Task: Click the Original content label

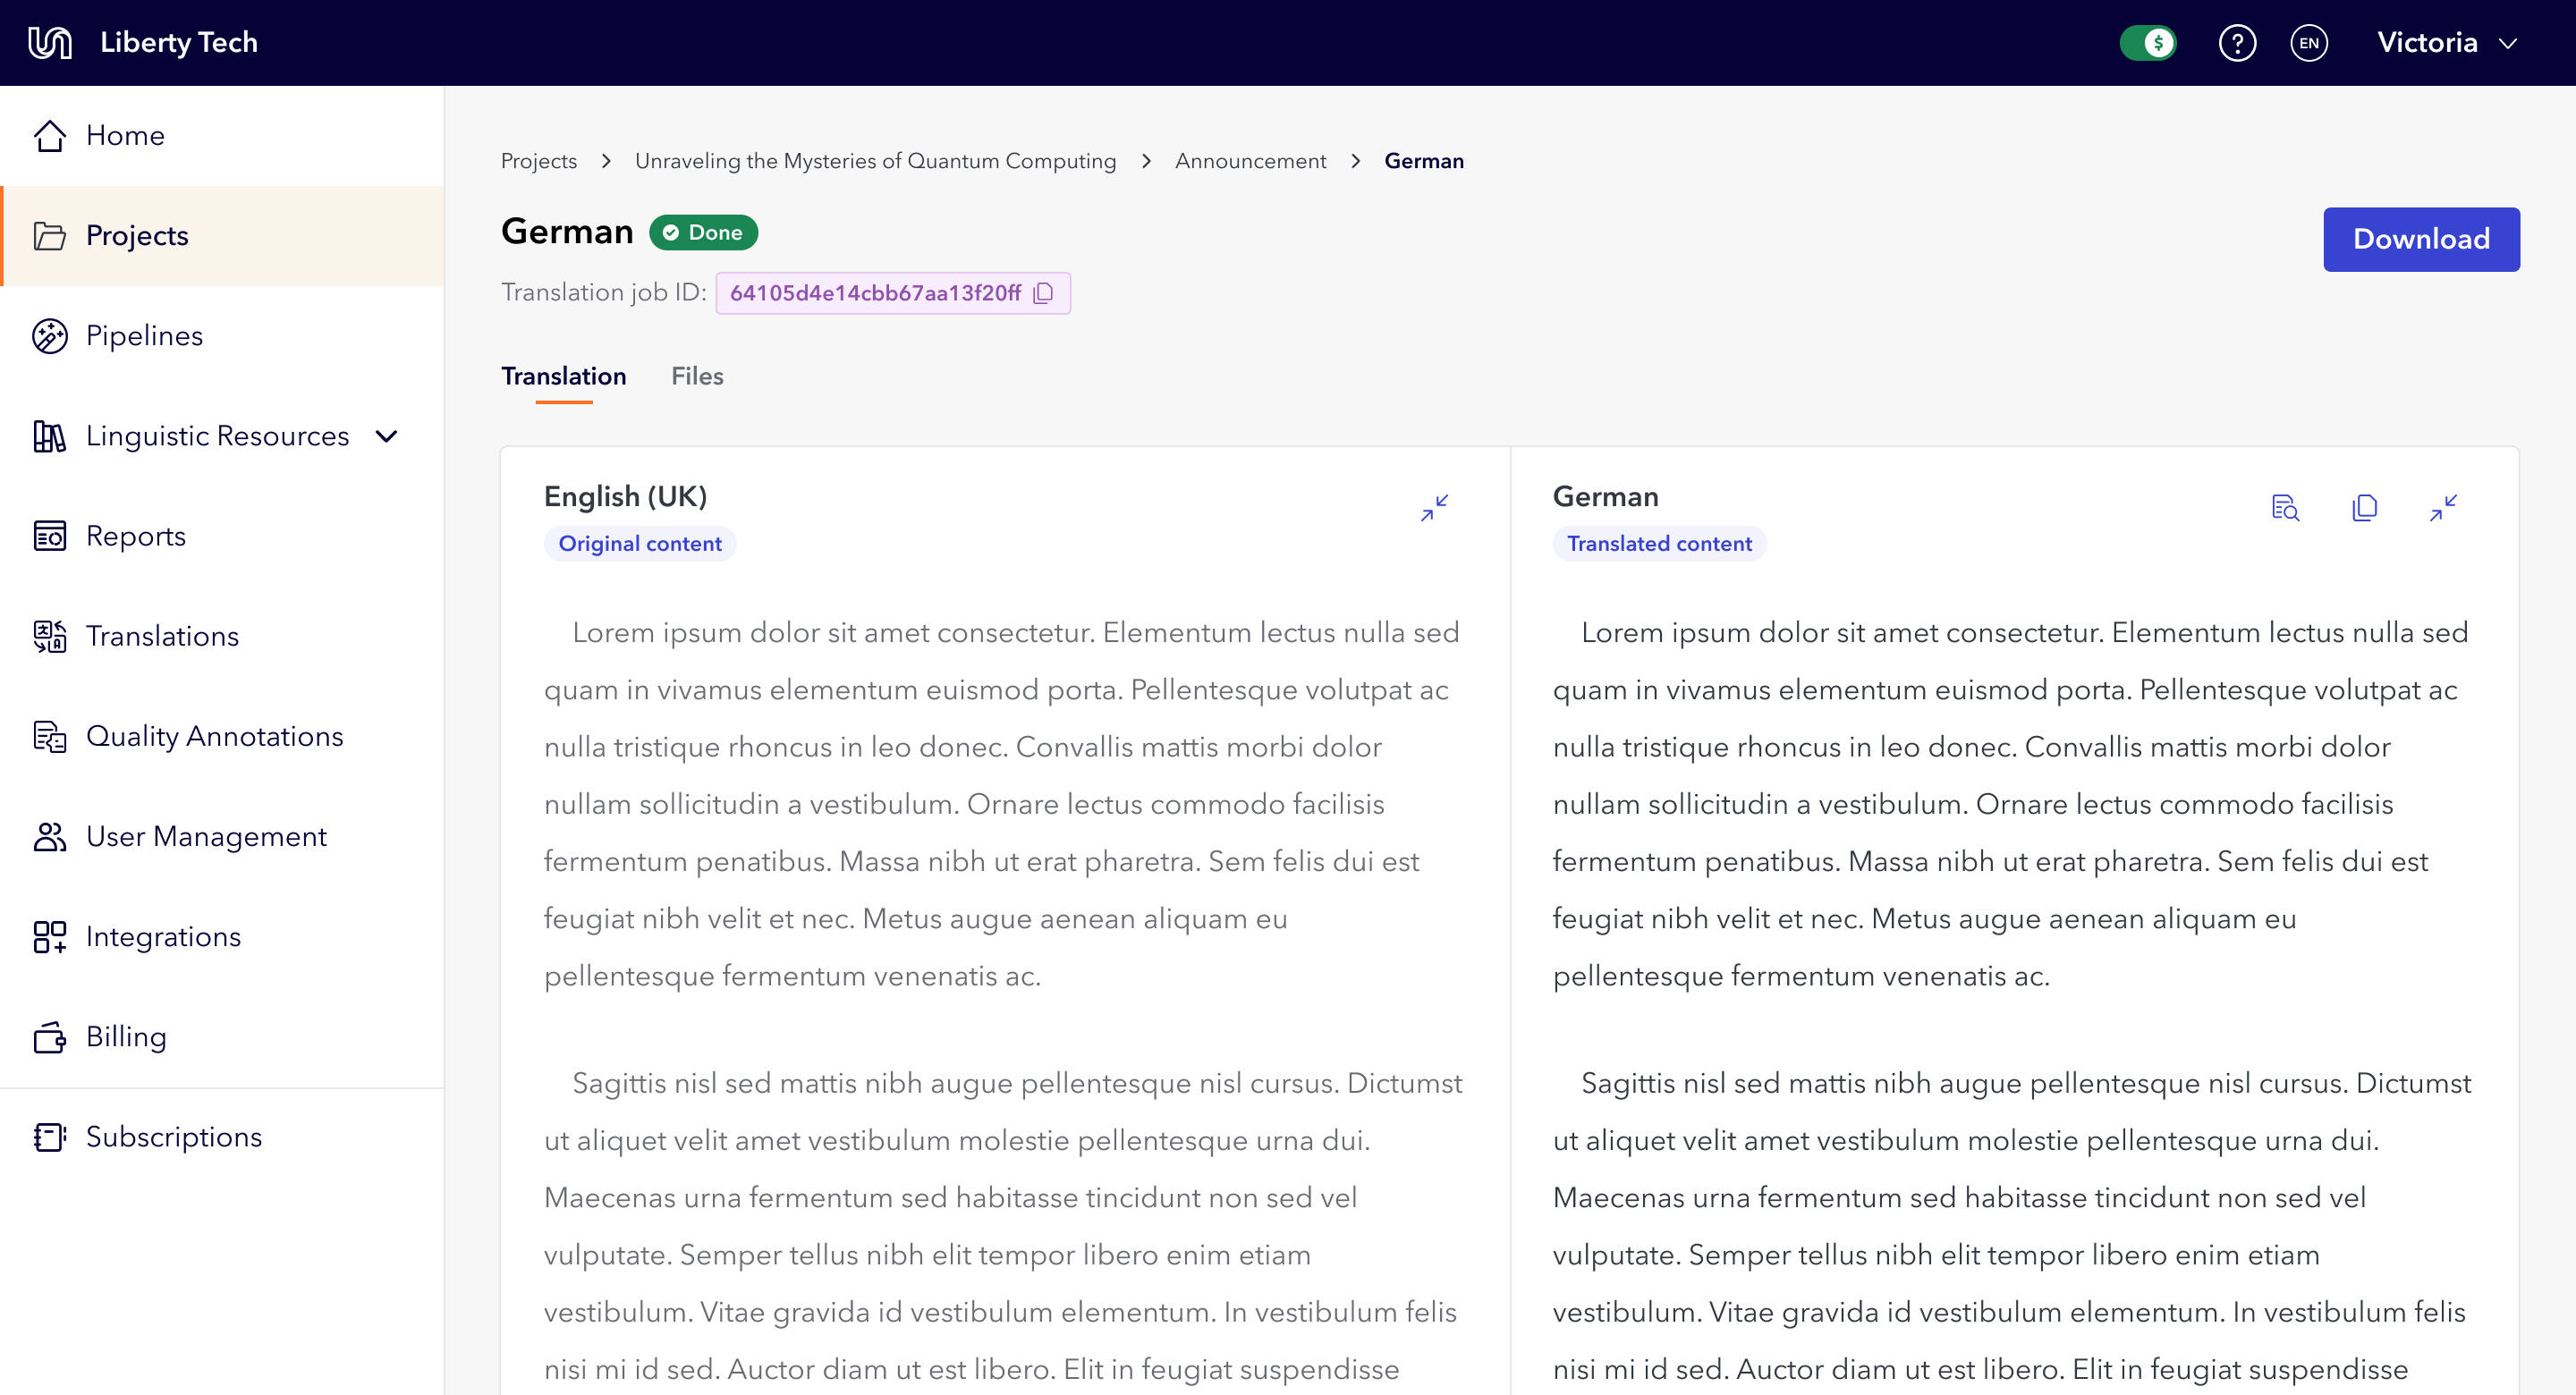Action: pos(640,544)
